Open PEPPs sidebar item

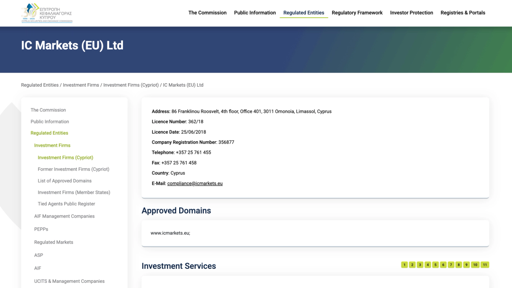(x=41, y=229)
